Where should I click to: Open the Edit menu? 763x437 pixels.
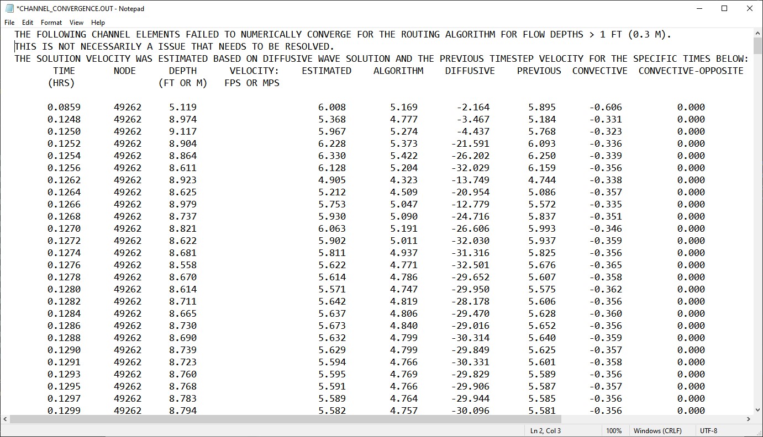tap(28, 23)
